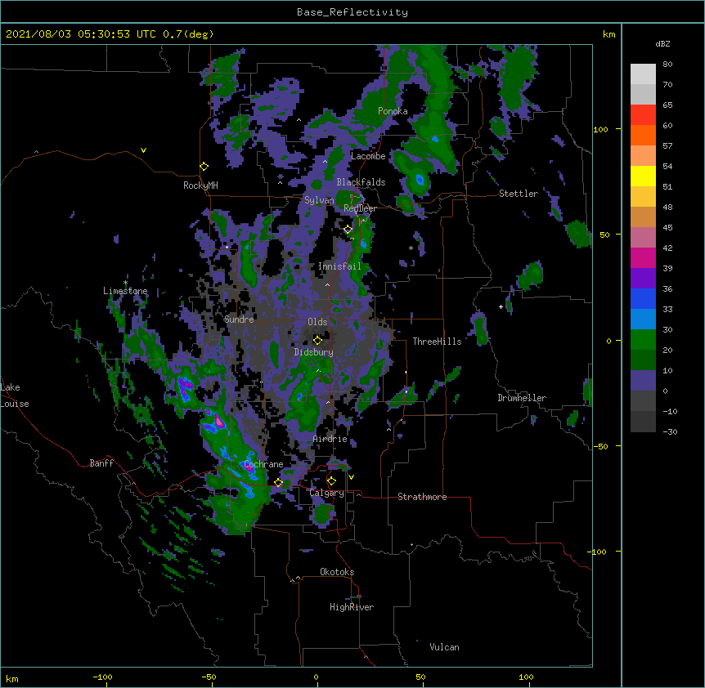705x688 pixels.
Task: Click the white asterisk marker east of Innisfail
Action: (411, 248)
